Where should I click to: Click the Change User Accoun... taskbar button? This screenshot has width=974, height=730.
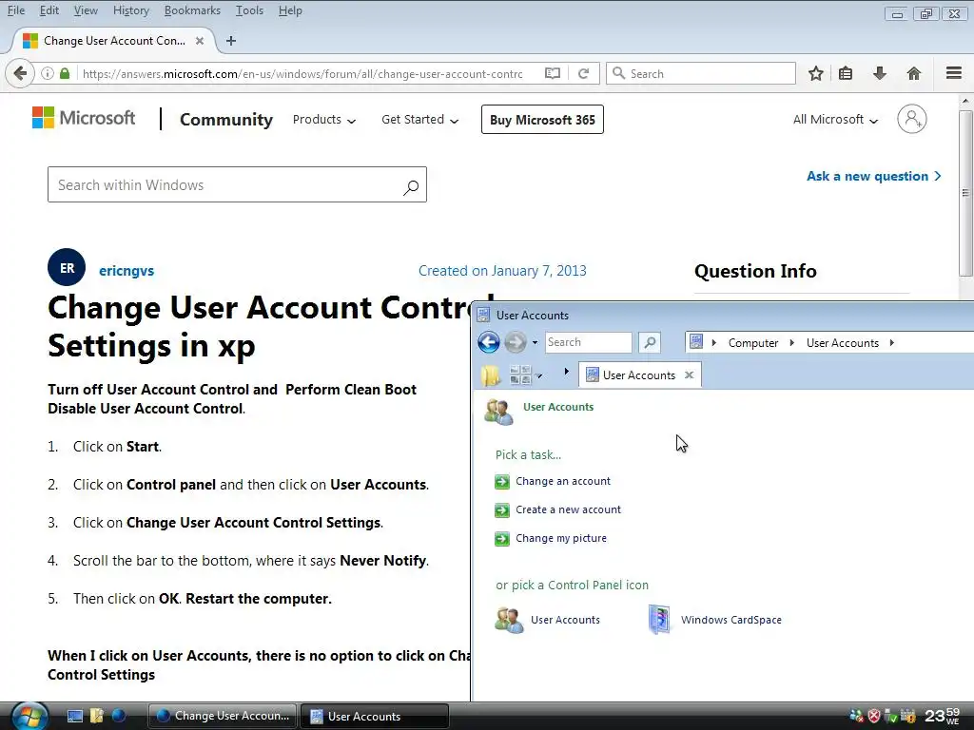223,717
